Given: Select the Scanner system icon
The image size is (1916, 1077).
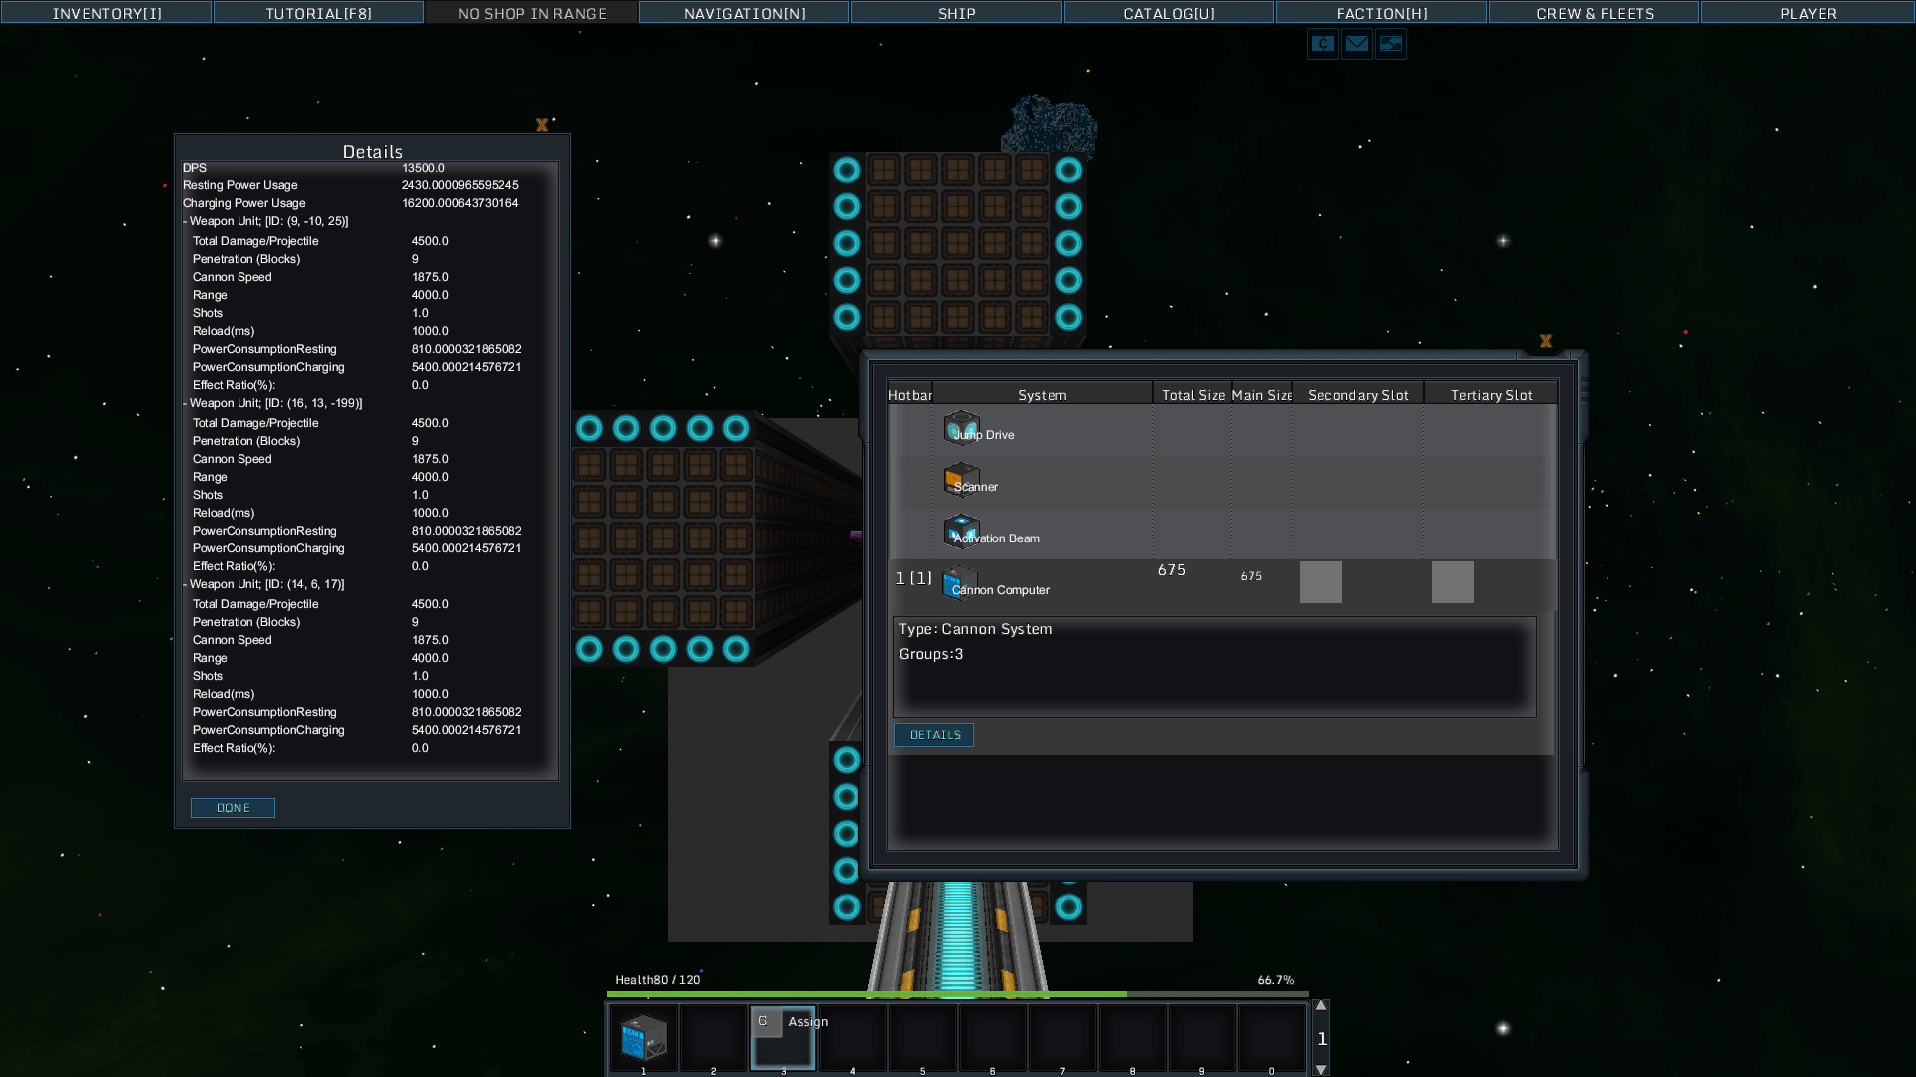Looking at the screenshot, I should pyautogui.click(x=961, y=480).
